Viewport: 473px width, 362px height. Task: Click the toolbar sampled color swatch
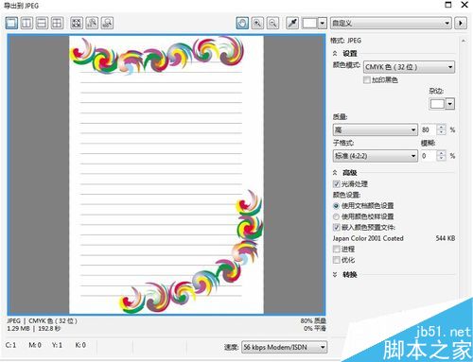310,23
